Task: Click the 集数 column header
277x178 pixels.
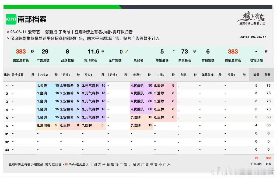Action: [7, 75]
